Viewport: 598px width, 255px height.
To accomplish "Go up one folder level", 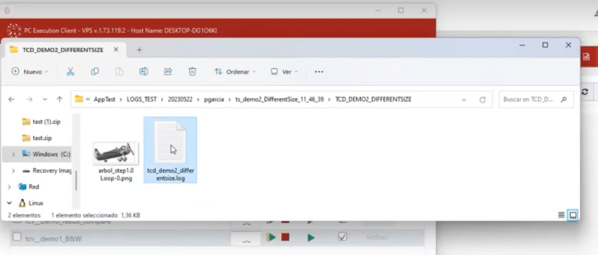I will [59, 100].
